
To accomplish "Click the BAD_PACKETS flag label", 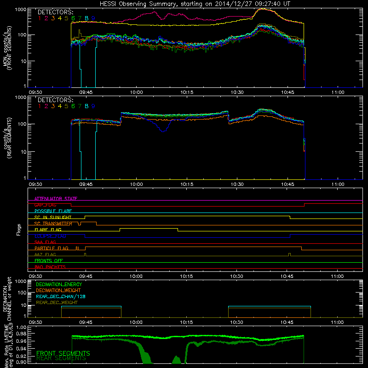I will pyautogui.click(x=50, y=267).
